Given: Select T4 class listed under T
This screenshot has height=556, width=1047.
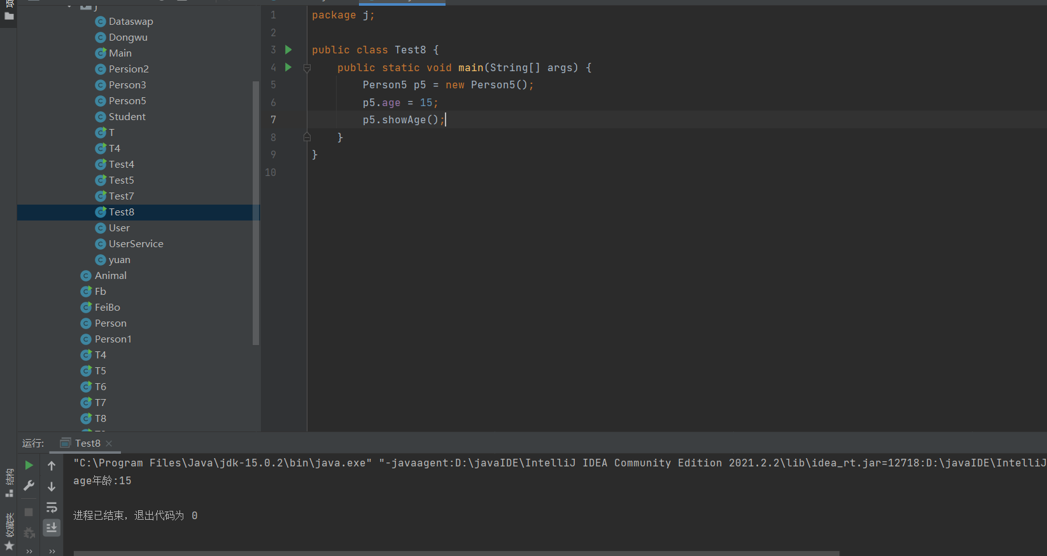Looking at the screenshot, I should tap(115, 149).
